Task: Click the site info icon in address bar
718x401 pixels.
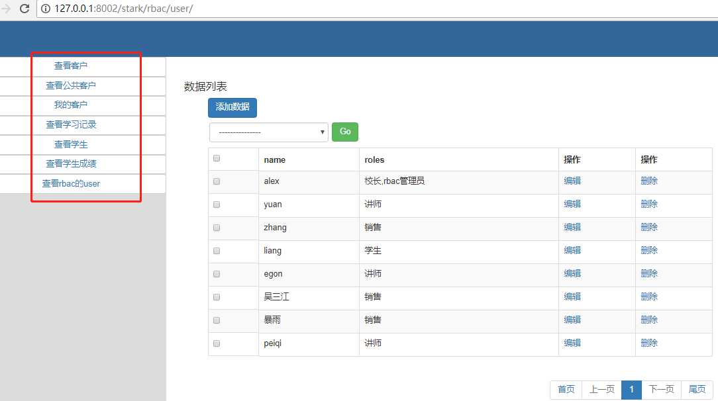Action: coord(45,8)
